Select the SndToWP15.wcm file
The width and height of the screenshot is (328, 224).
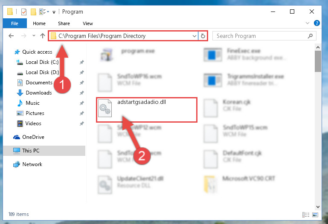tap(245, 128)
